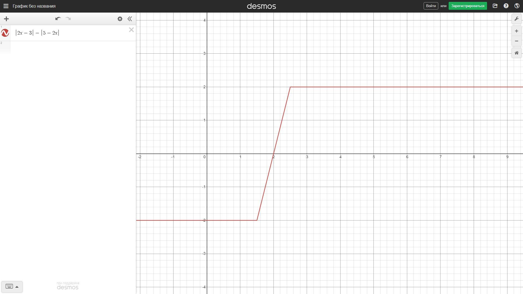Toggle visibility of expression 1 graph
This screenshot has height=294, width=523.
[x=5, y=33]
